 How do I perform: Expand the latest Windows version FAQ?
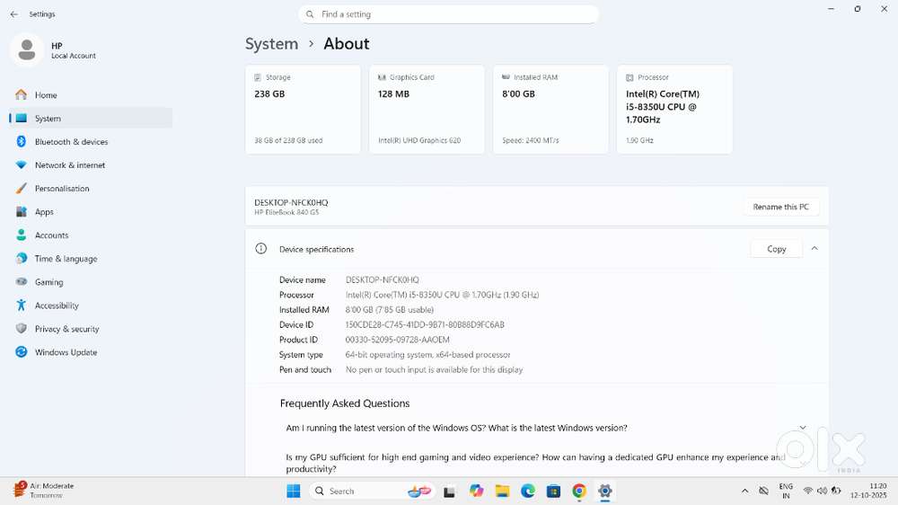click(x=802, y=428)
